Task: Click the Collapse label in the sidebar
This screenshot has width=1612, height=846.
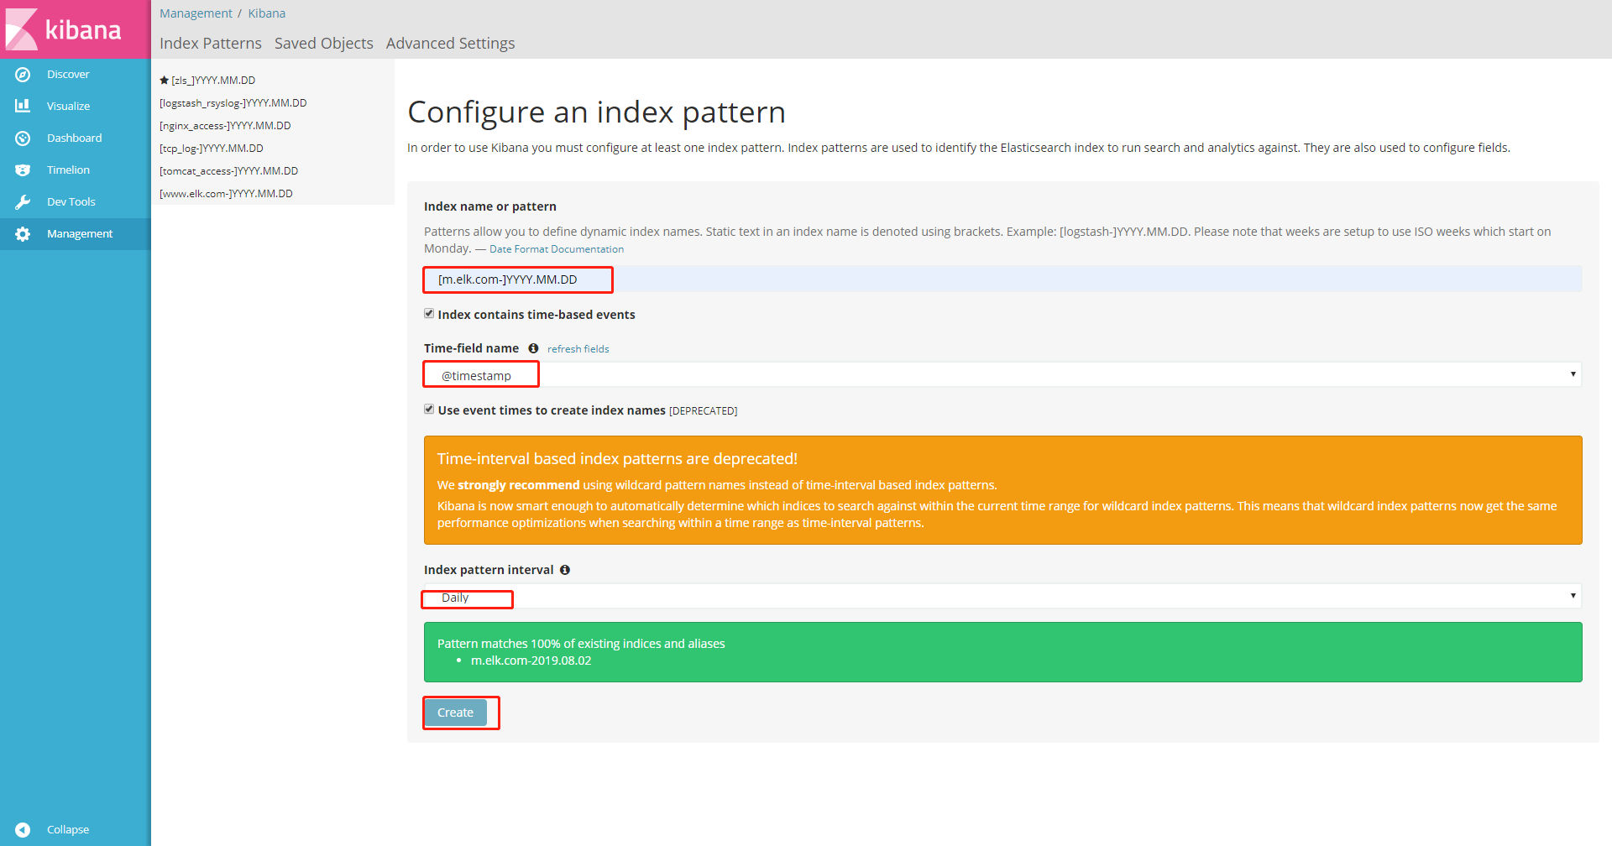Action: click(x=68, y=830)
